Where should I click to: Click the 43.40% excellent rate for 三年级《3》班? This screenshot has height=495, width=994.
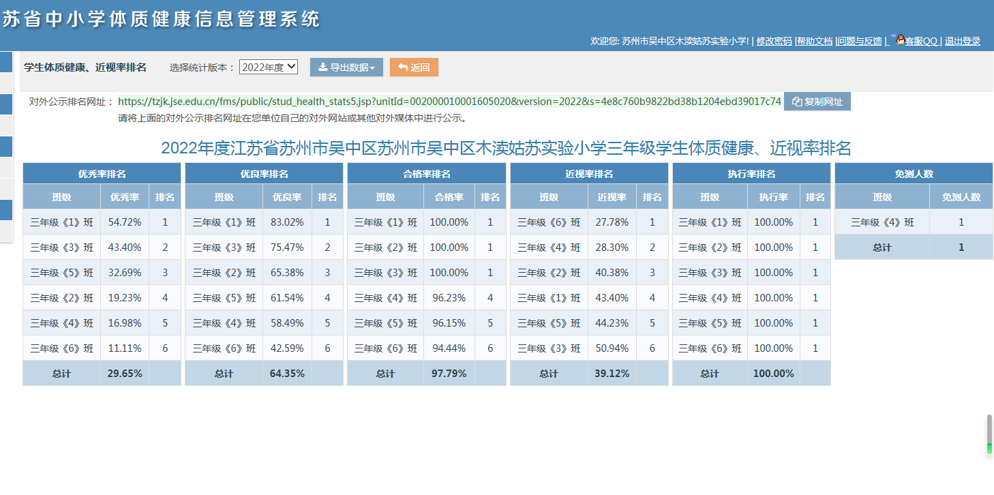pyautogui.click(x=125, y=247)
